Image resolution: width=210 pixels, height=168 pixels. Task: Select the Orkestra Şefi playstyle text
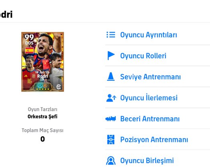42,116
